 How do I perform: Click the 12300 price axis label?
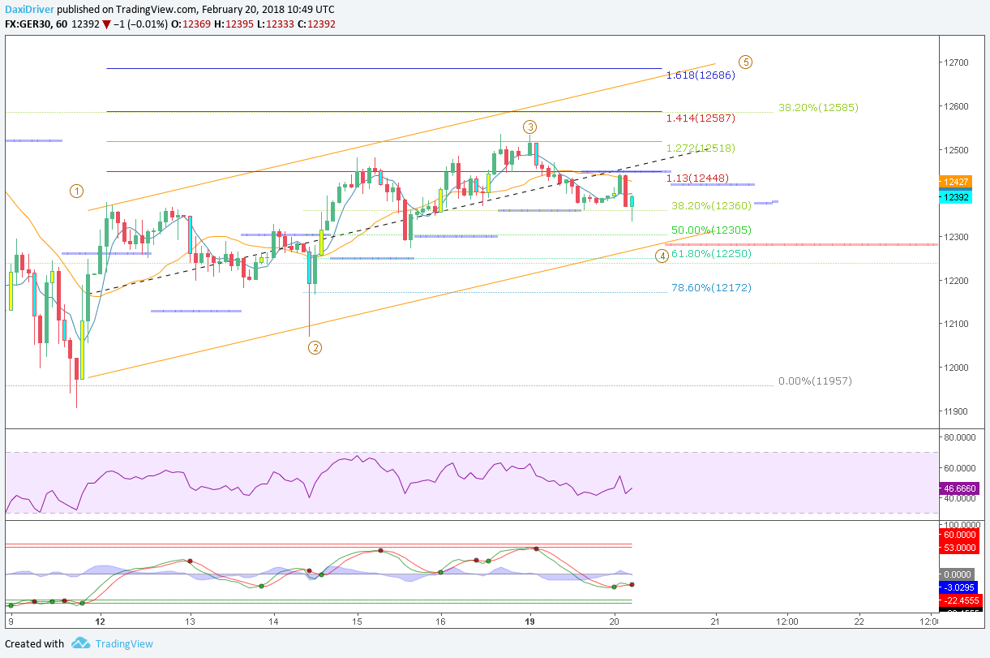click(x=955, y=237)
